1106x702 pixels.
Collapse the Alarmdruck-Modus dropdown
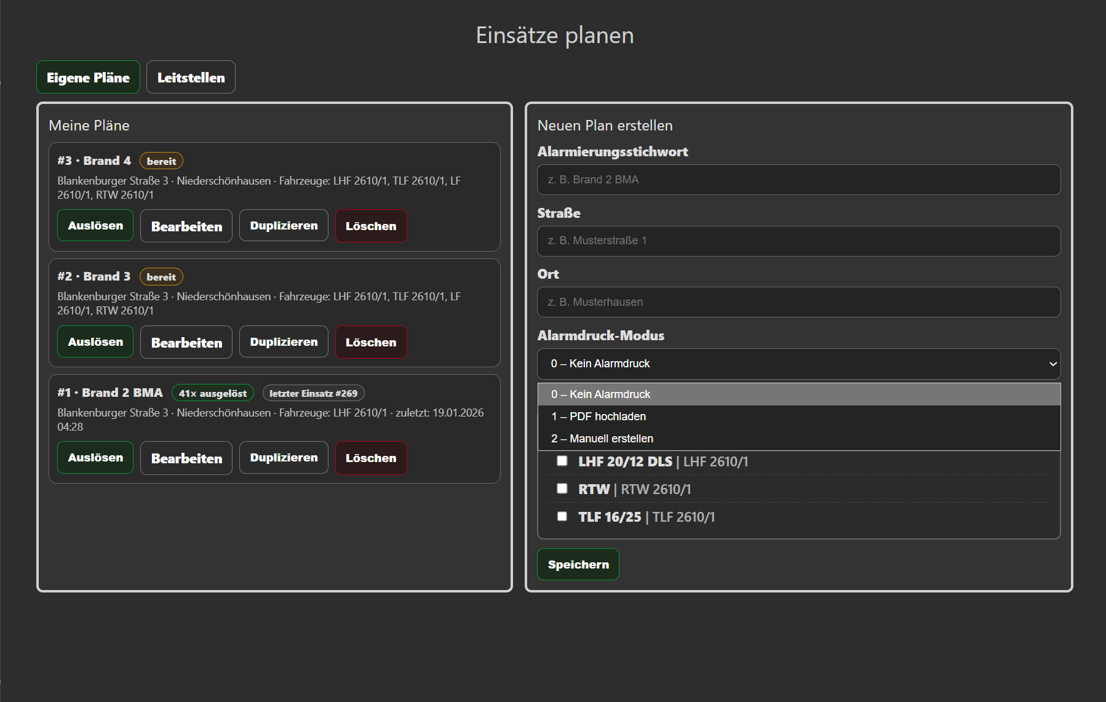point(798,364)
